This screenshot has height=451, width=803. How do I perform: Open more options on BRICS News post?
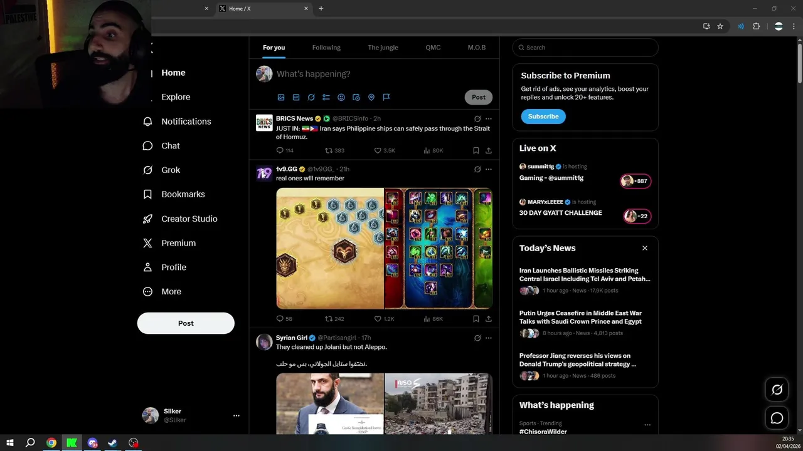point(489,118)
